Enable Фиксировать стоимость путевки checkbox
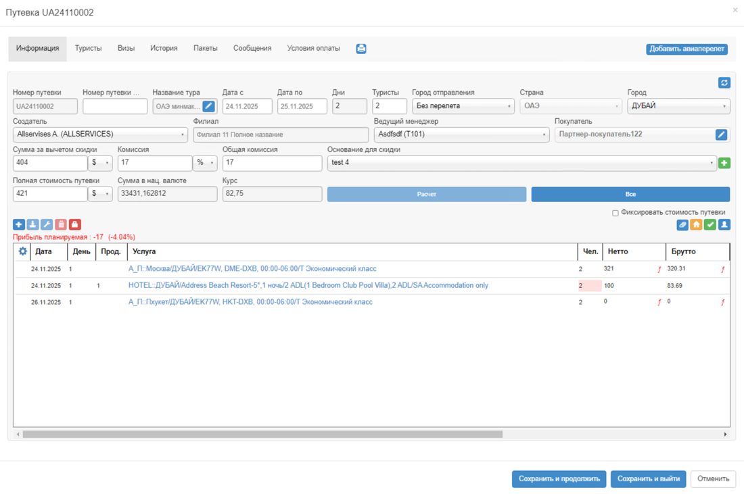This screenshot has height=494, width=744. (x=615, y=213)
